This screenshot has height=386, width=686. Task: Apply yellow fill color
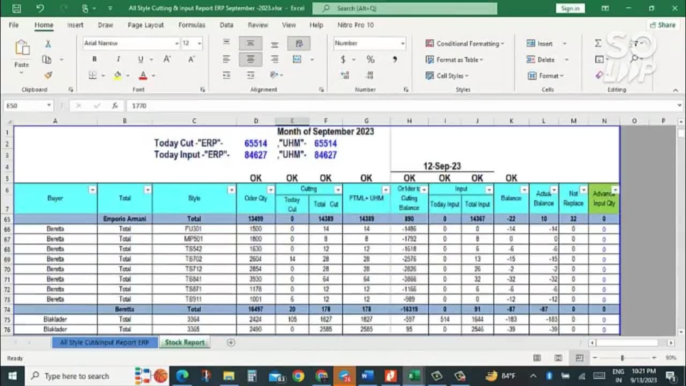click(x=117, y=75)
